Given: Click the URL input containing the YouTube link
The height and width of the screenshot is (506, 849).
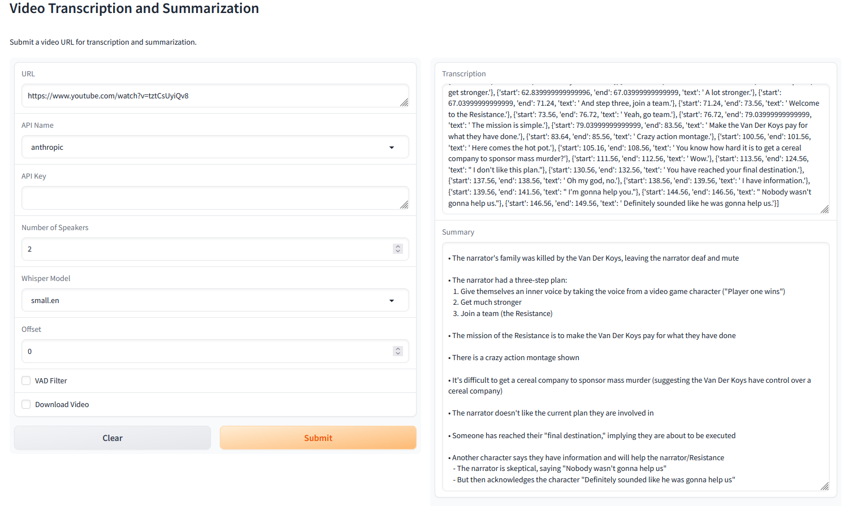Looking at the screenshot, I should pos(215,96).
